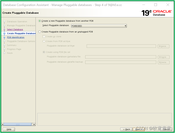Click the Database Operation step
The height and width of the screenshot is (133, 175).
tap(17, 22)
